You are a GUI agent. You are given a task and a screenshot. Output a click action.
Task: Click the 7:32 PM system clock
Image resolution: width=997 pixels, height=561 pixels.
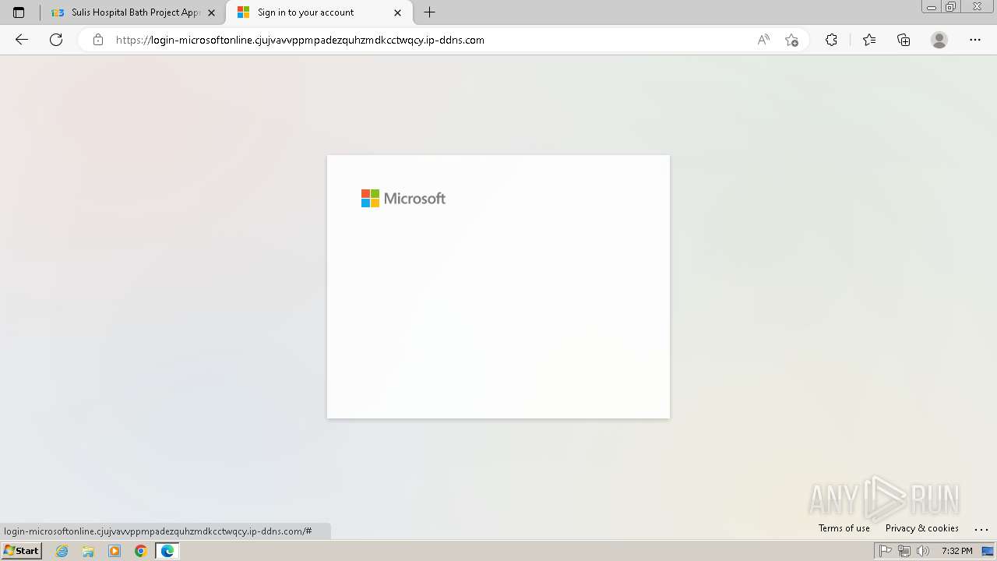tap(956, 551)
